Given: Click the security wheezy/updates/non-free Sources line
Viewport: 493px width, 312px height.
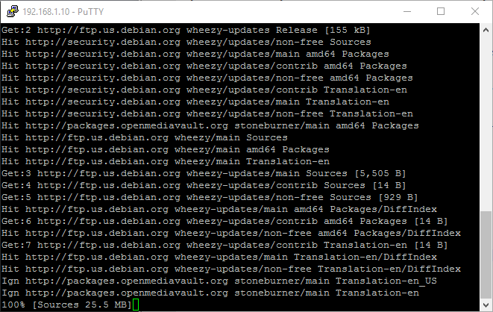Looking at the screenshot, I should pyautogui.click(x=186, y=42).
